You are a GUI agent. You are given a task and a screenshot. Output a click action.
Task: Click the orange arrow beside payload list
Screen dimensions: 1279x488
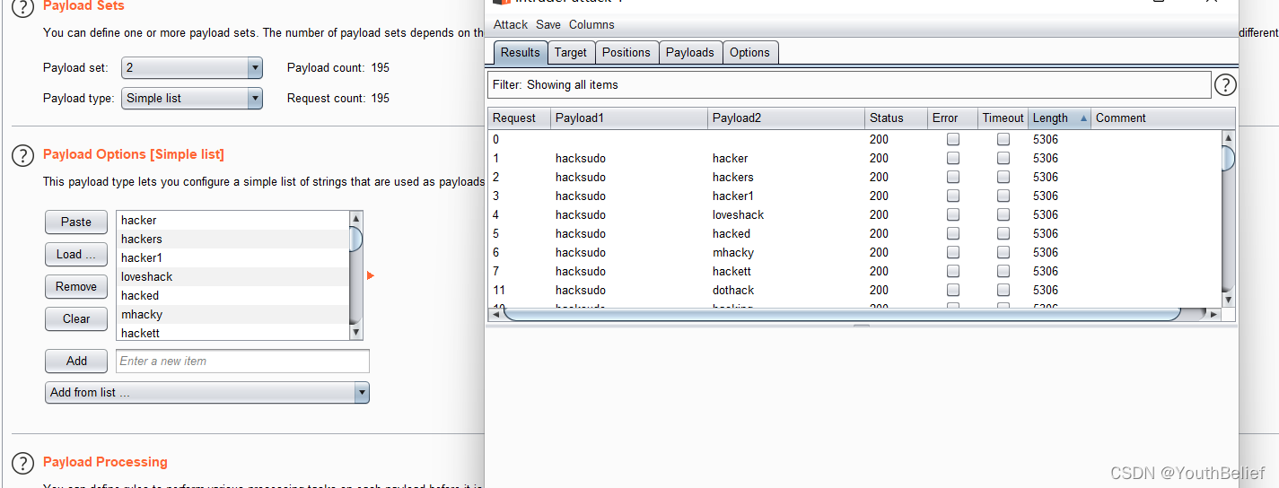[370, 275]
